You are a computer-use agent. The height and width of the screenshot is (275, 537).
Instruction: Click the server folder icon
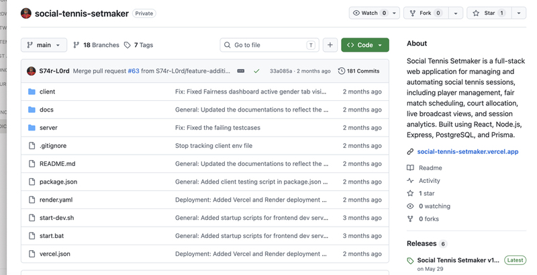(32, 128)
